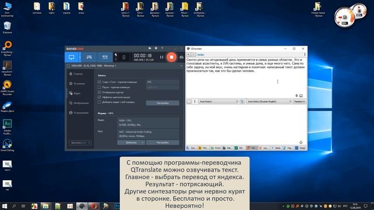Viewport: 374px width, 210px height.
Task: Click the BANDICUT button
Action: (x=80, y=142)
